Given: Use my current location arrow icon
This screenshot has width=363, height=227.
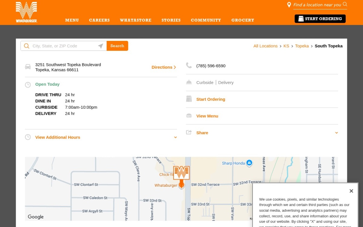Looking at the screenshot, I should point(100,46).
